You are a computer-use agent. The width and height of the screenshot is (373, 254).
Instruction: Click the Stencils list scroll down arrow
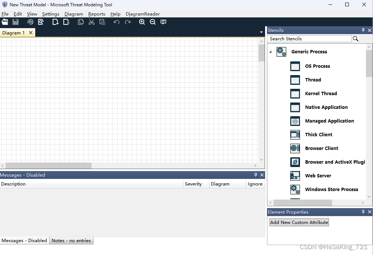(x=369, y=197)
